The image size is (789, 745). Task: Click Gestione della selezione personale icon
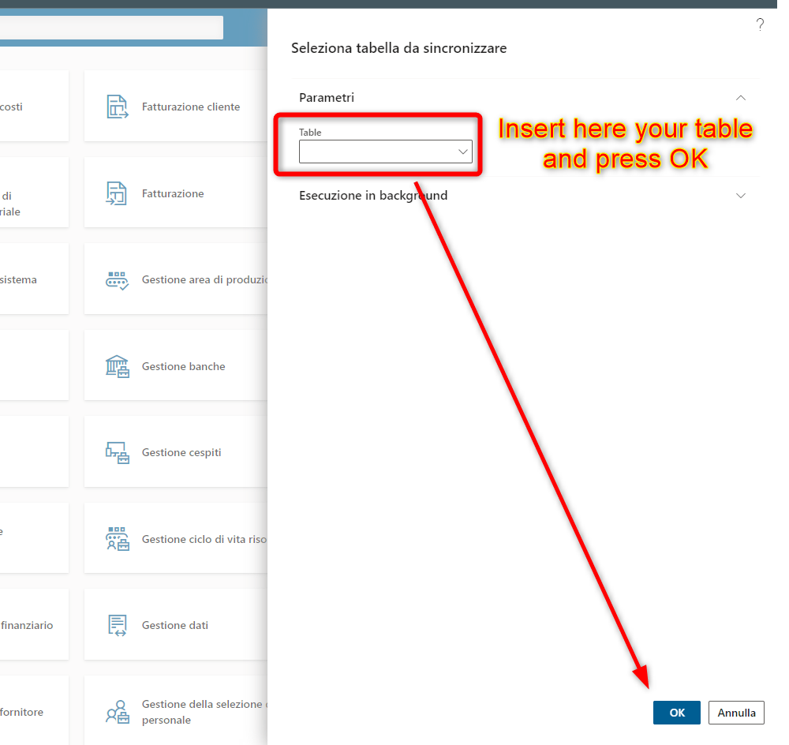click(117, 712)
